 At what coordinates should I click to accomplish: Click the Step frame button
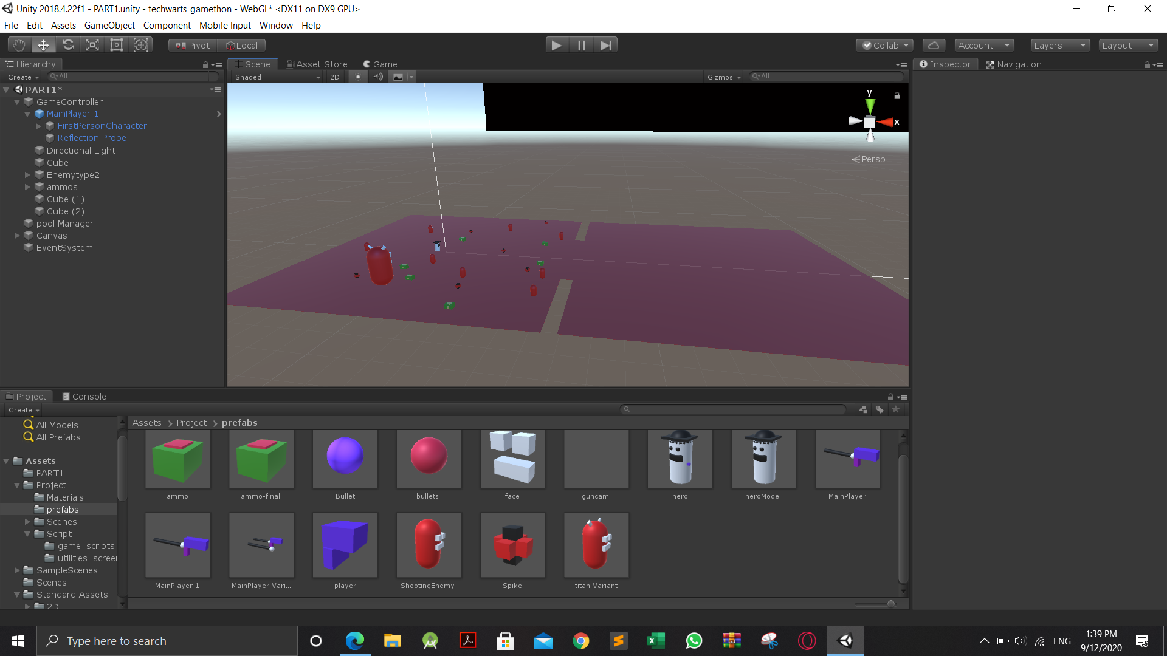coord(605,45)
